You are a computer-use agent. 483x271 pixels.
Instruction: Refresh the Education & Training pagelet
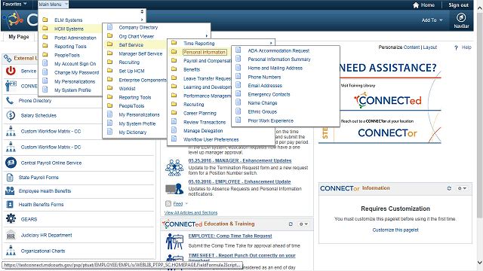click(291, 224)
